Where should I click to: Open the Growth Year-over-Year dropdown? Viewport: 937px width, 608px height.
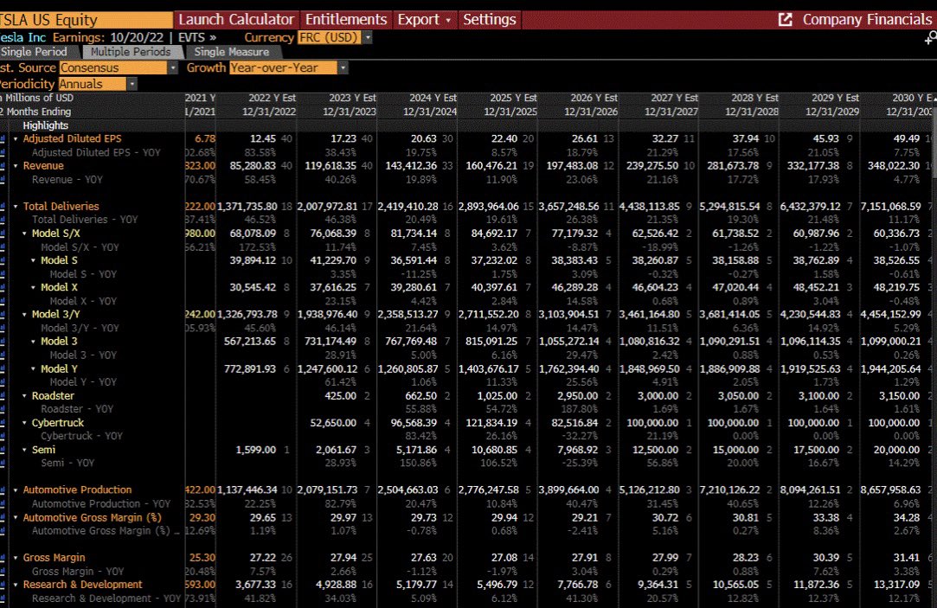pos(343,68)
